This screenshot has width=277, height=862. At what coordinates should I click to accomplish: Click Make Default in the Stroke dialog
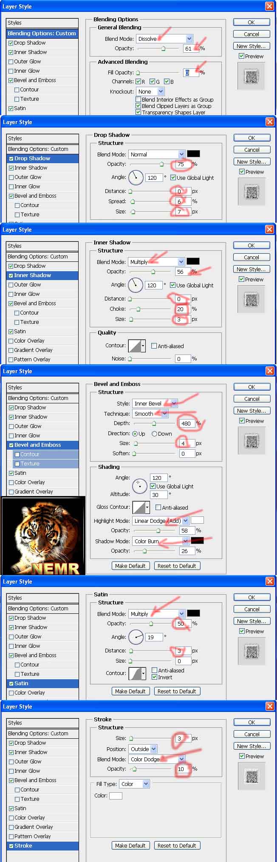[x=130, y=845]
